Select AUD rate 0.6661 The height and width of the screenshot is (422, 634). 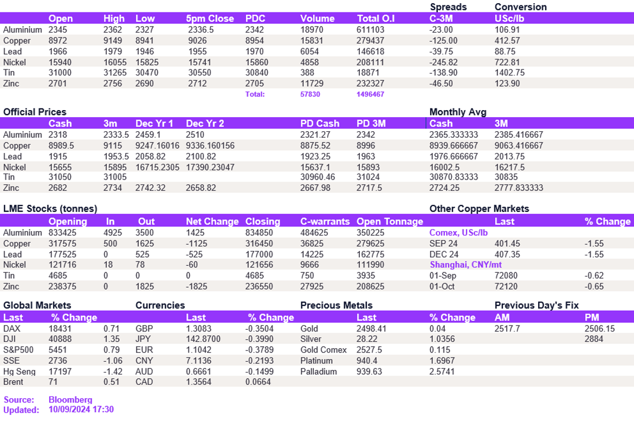tap(198, 372)
